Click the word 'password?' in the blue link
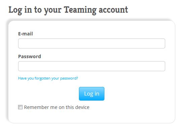Image resolution: width=182 pixels, height=126 pixels. tap(69, 78)
